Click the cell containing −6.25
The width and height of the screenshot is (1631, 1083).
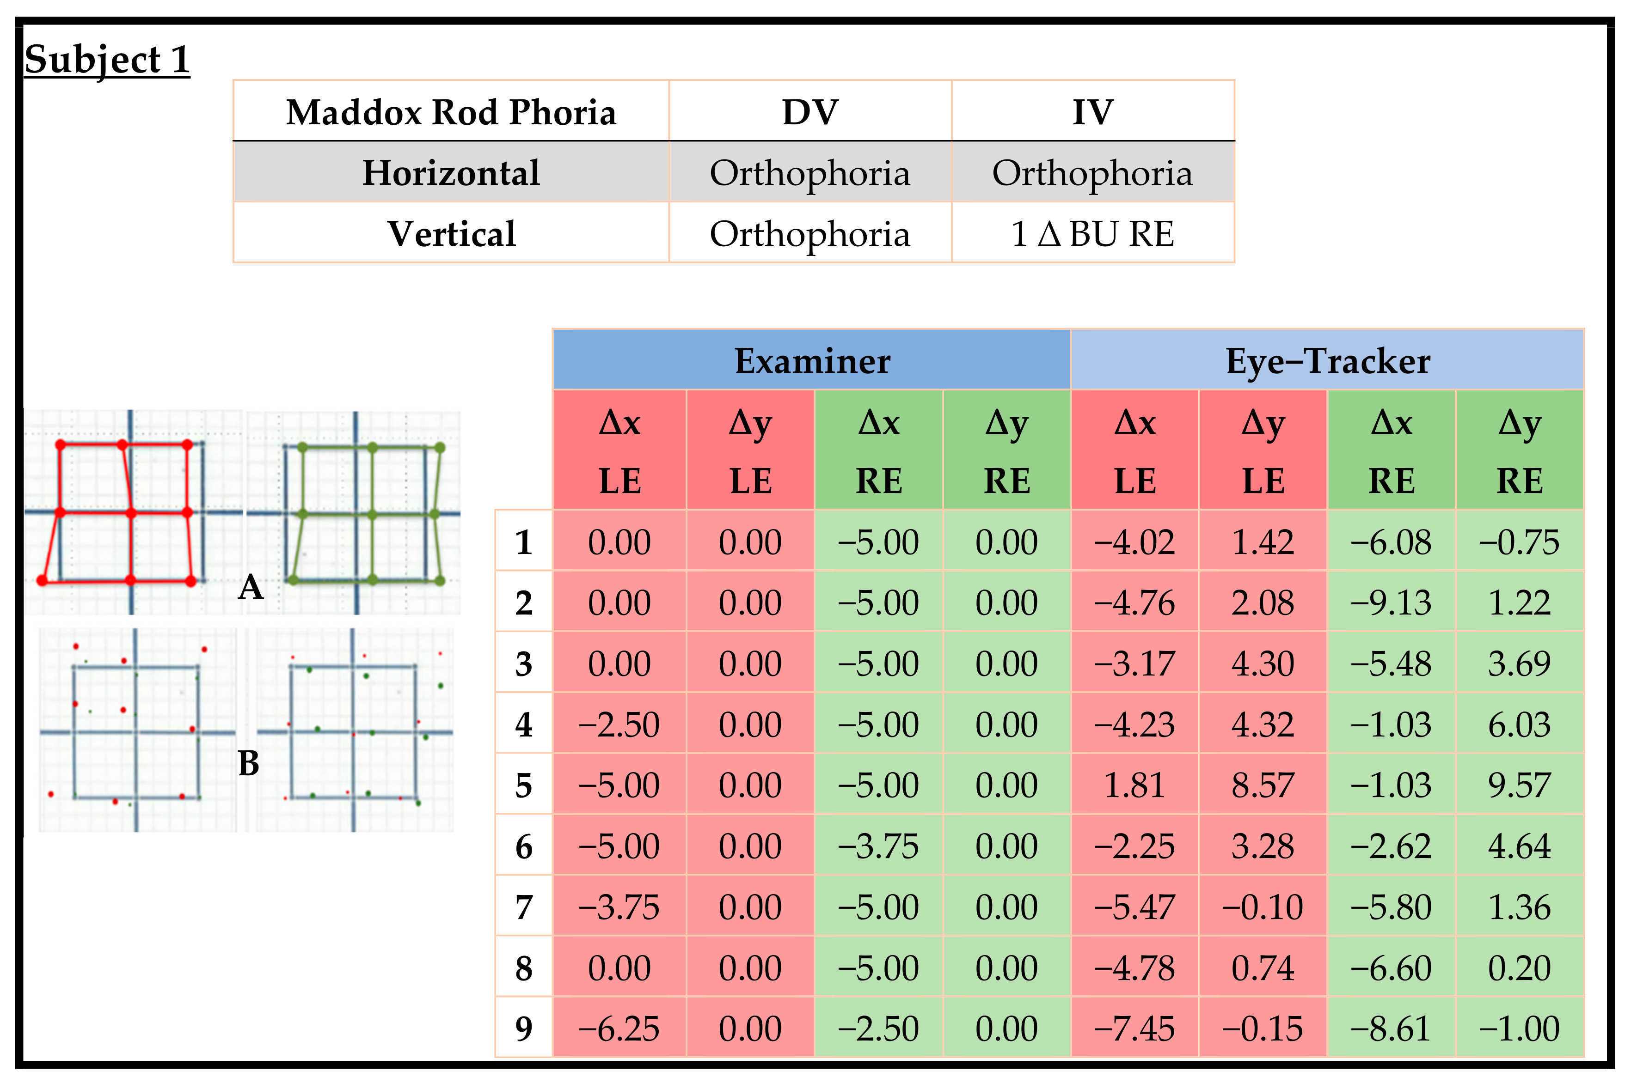coord(619,1028)
